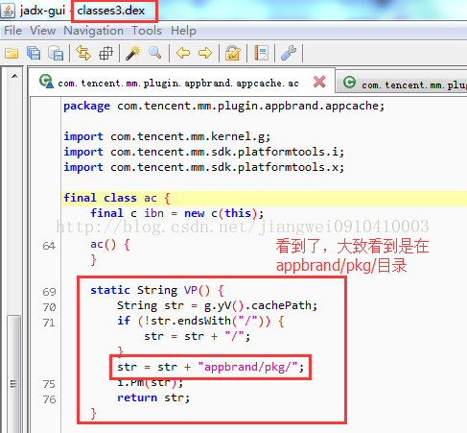Viewport: 467px width, 433px height.
Task: Open the Tools menu
Action: (147, 31)
